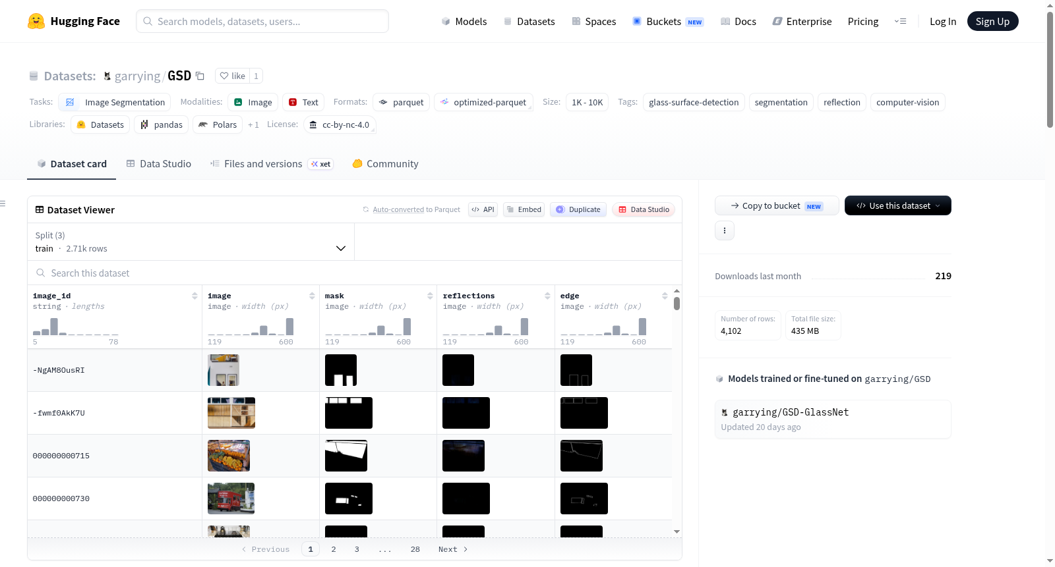Open Buckets in the top navigation
The width and height of the screenshot is (1055, 567).
pyautogui.click(x=668, y=21)
